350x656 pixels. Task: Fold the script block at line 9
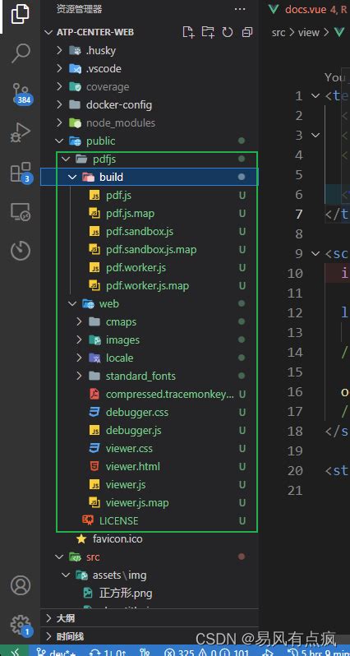click(315, 253)
